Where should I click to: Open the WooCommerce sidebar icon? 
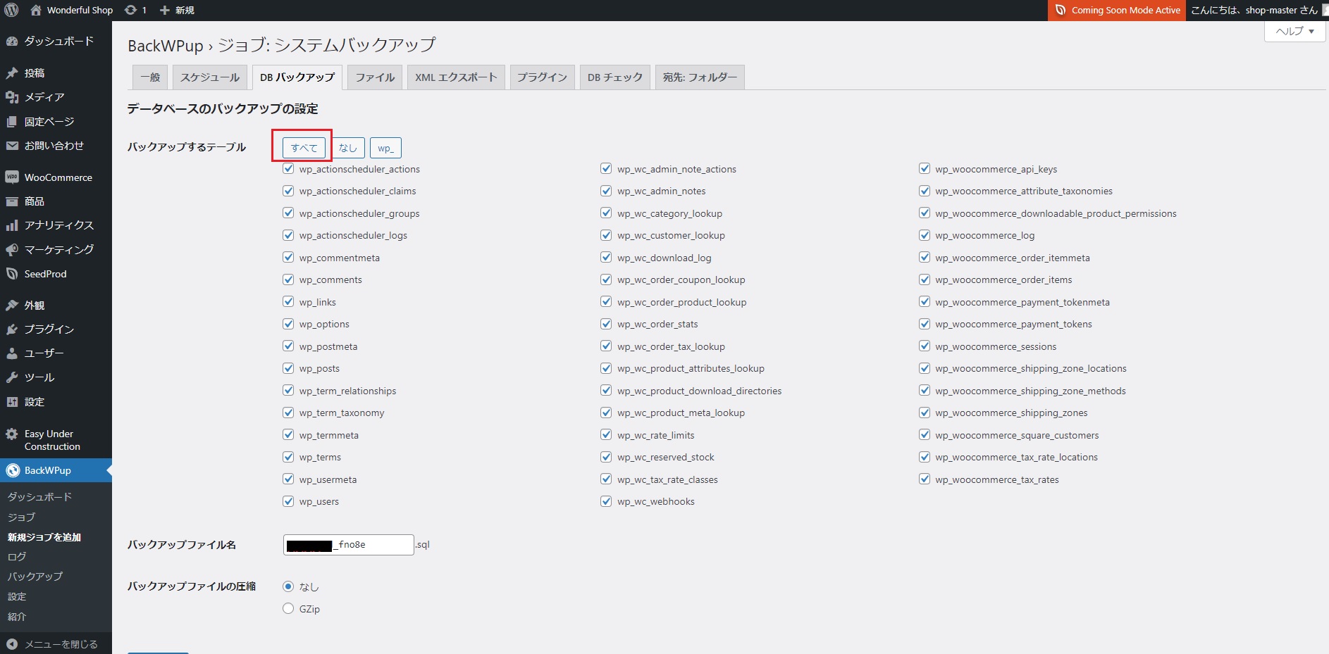point(12,177)
